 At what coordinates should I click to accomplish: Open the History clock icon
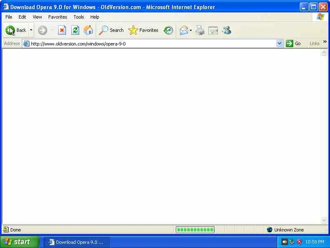pos(168,30)
